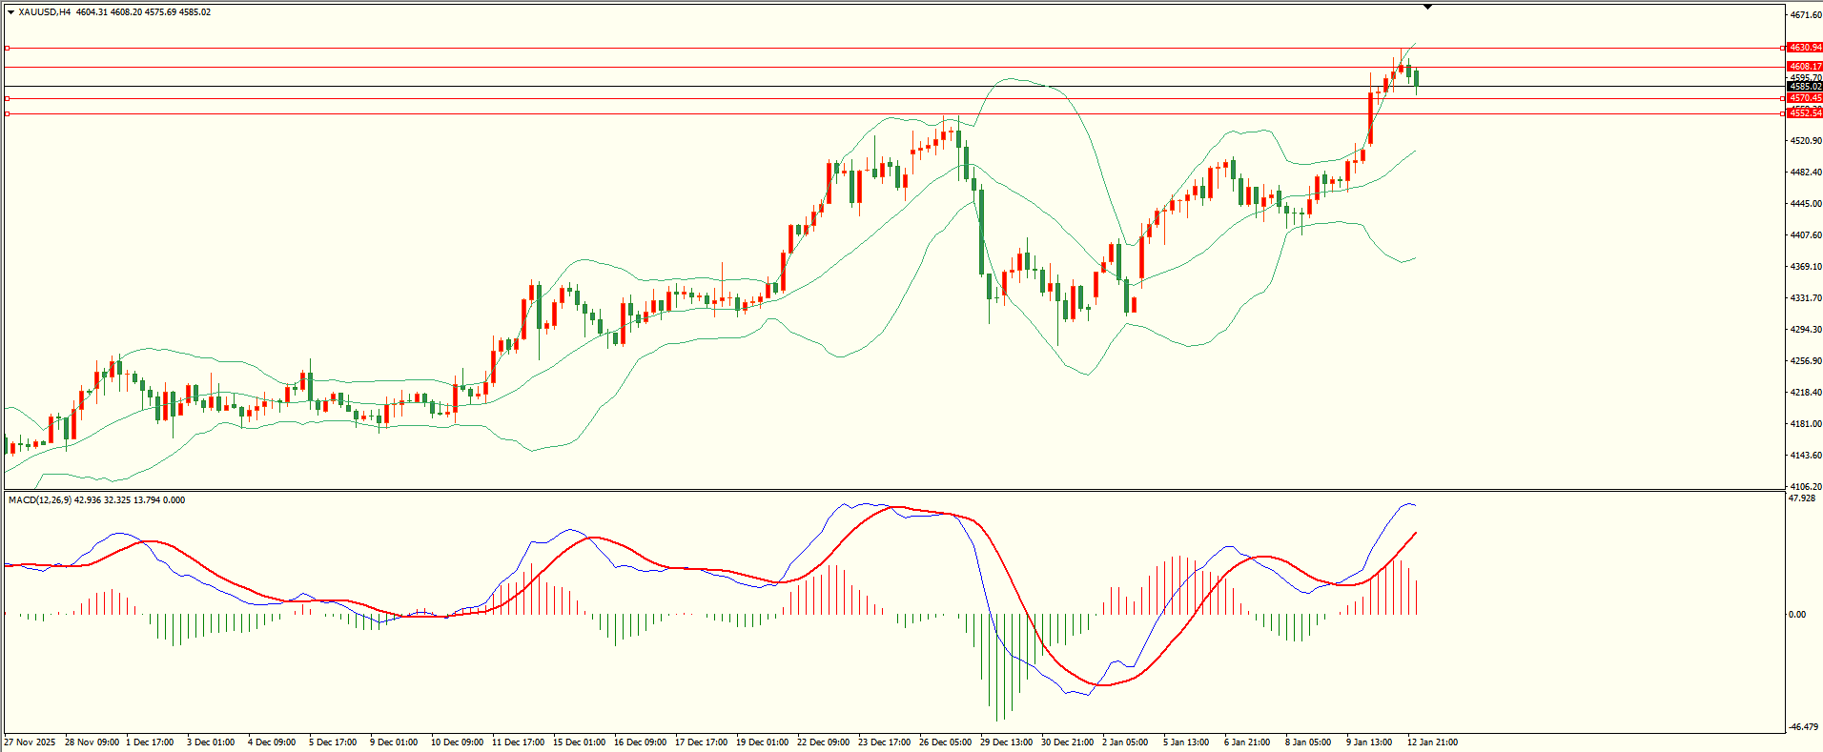Click right-end handle of the 4570.45 line

tap(1783, 98)
